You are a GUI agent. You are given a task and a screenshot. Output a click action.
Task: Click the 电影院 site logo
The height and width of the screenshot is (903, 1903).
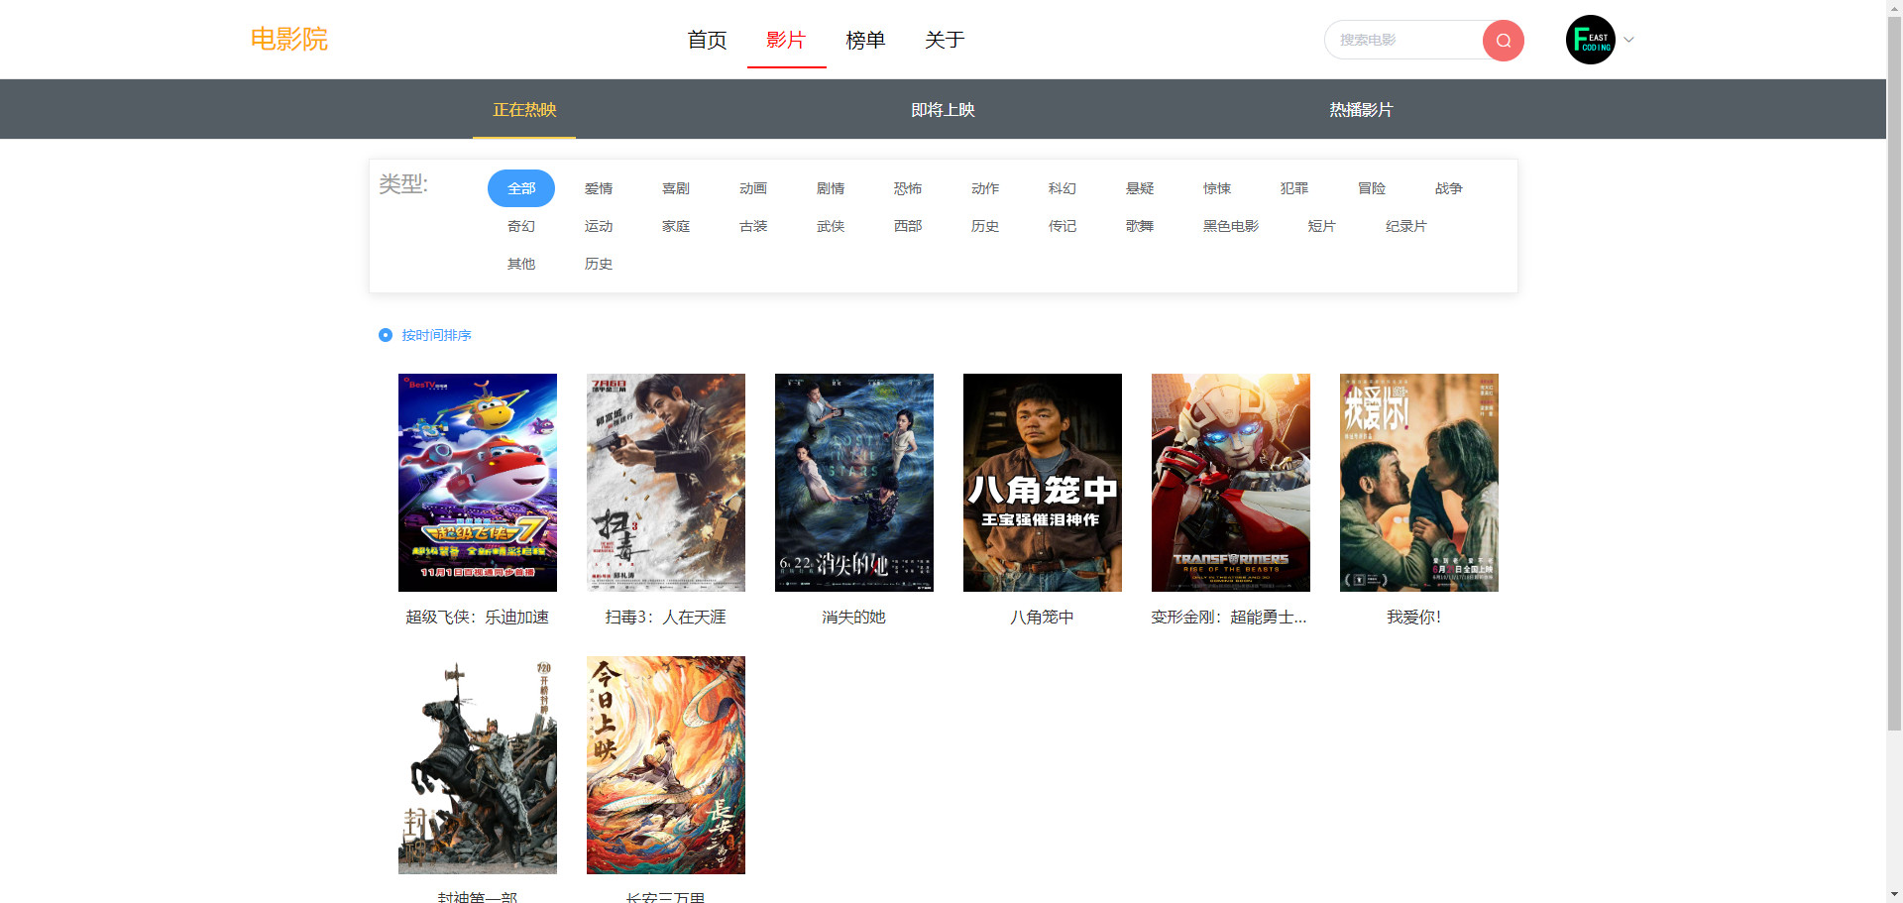tap(288, 40)
